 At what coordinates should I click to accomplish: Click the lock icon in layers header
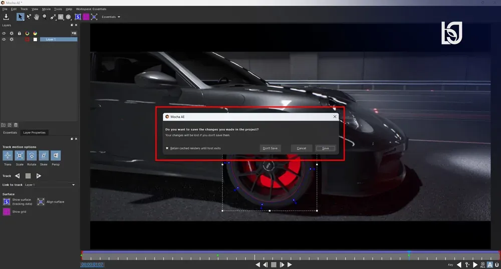click(x=19, y=33)
